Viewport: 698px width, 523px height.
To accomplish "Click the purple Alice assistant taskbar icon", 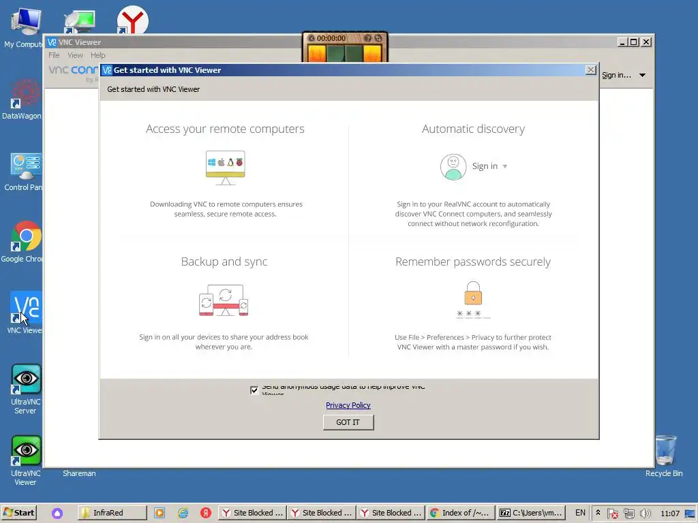I will click(57, 513).
